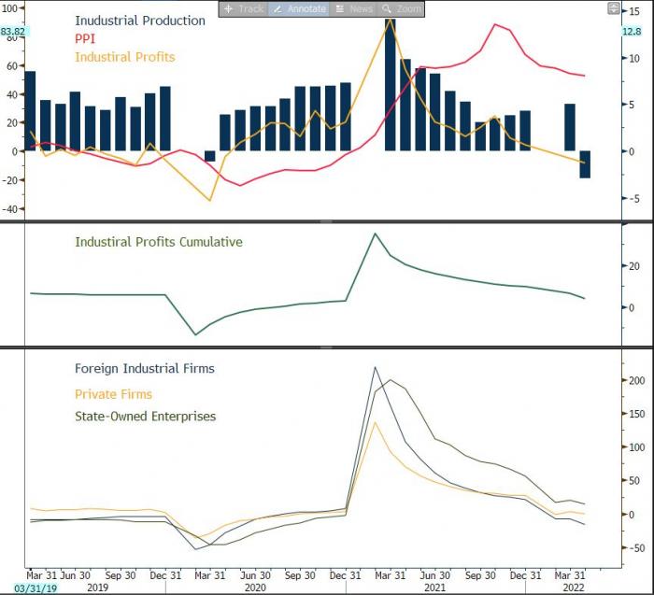Open the News overlay from the chart toolbar
The image size is (654, 595).
tap(354, 8)
